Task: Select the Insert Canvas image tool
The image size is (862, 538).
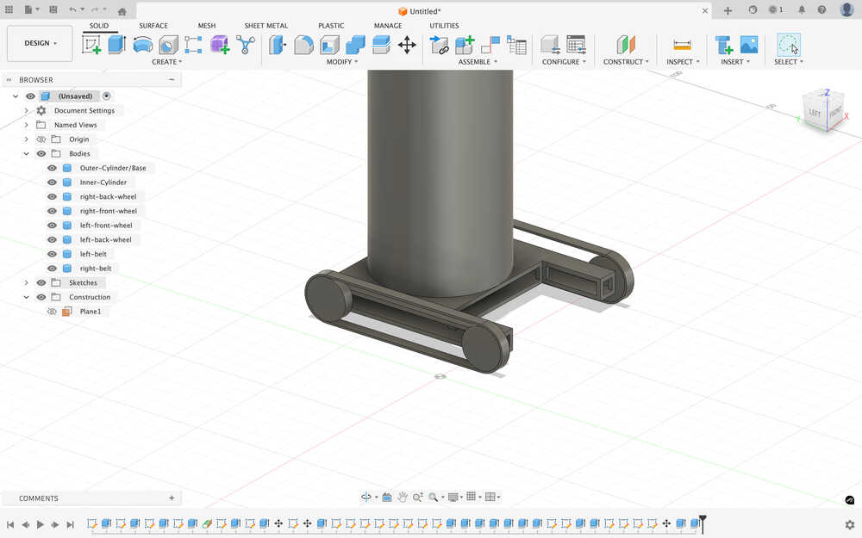Action: [749, 45]
